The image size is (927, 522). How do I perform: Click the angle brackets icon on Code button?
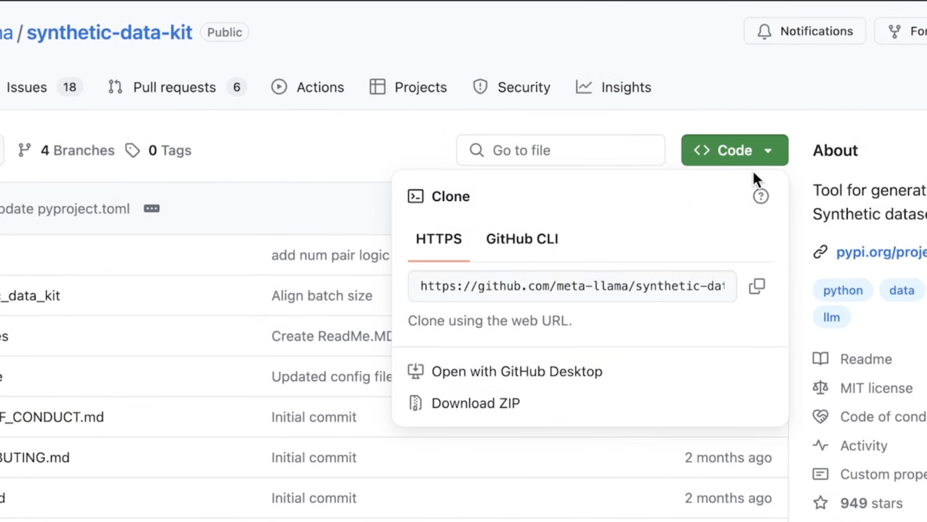click(702, 150)
